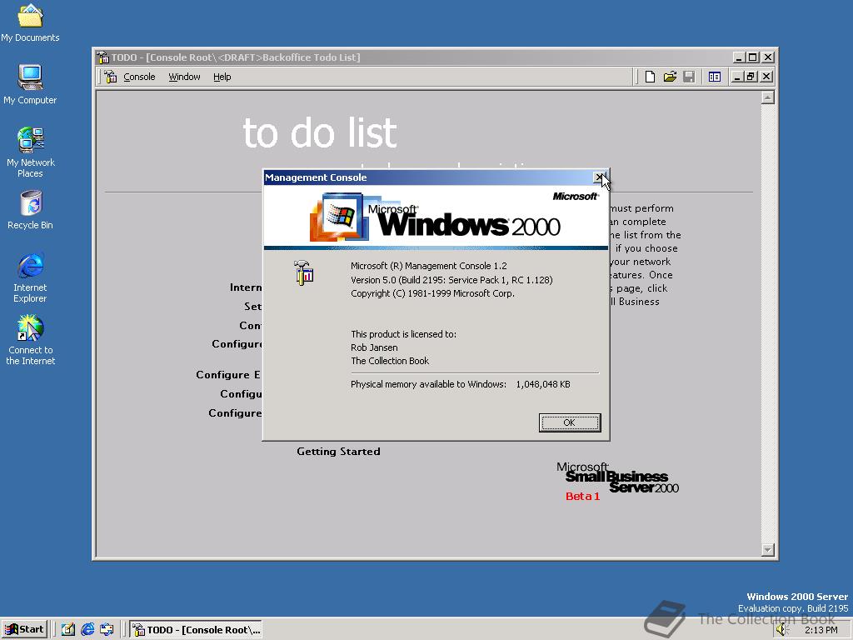
Task: Launch Internet Explorer from quick launch
Action: [87, 630]
